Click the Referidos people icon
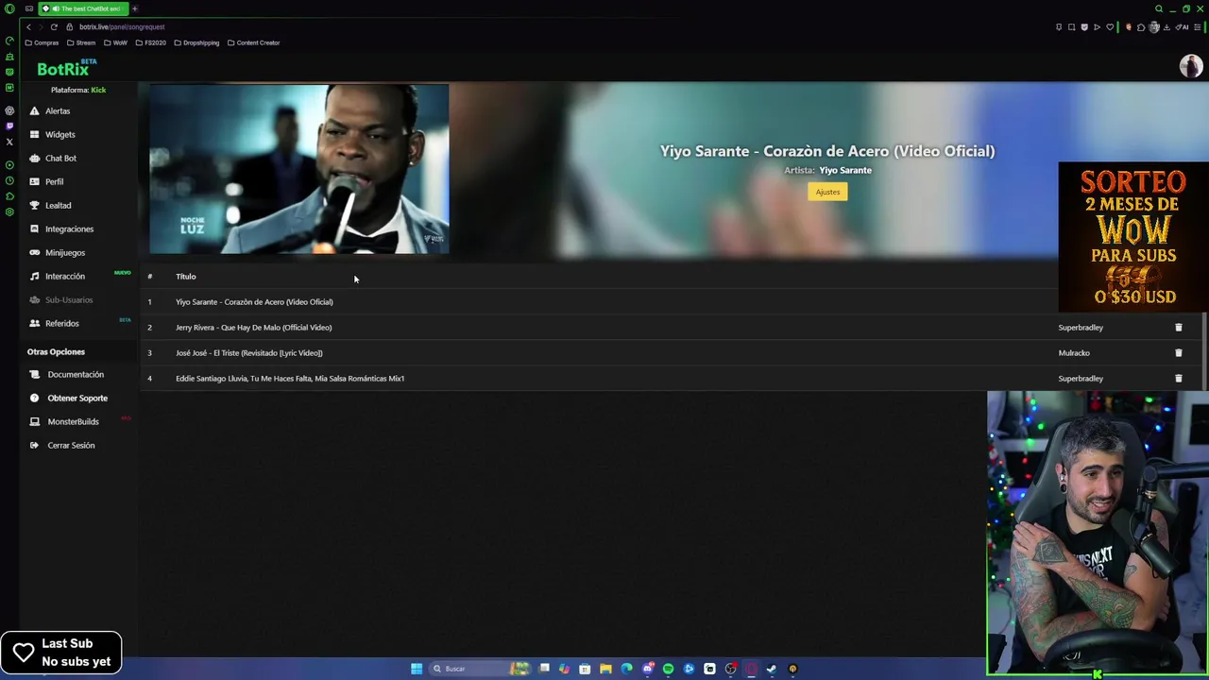 coord(35,323)
